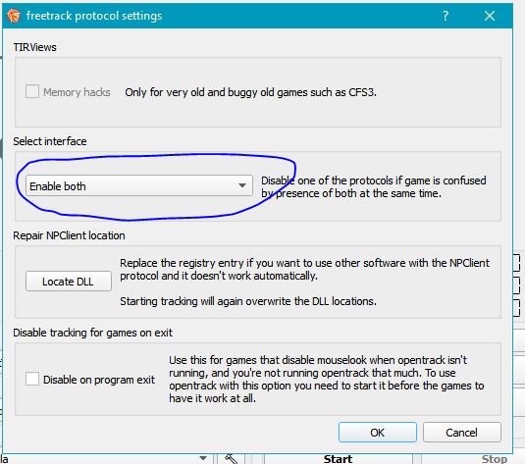Click 'Use this for games that disable mouselook' text
525x464 pixels.
[327, 379]
